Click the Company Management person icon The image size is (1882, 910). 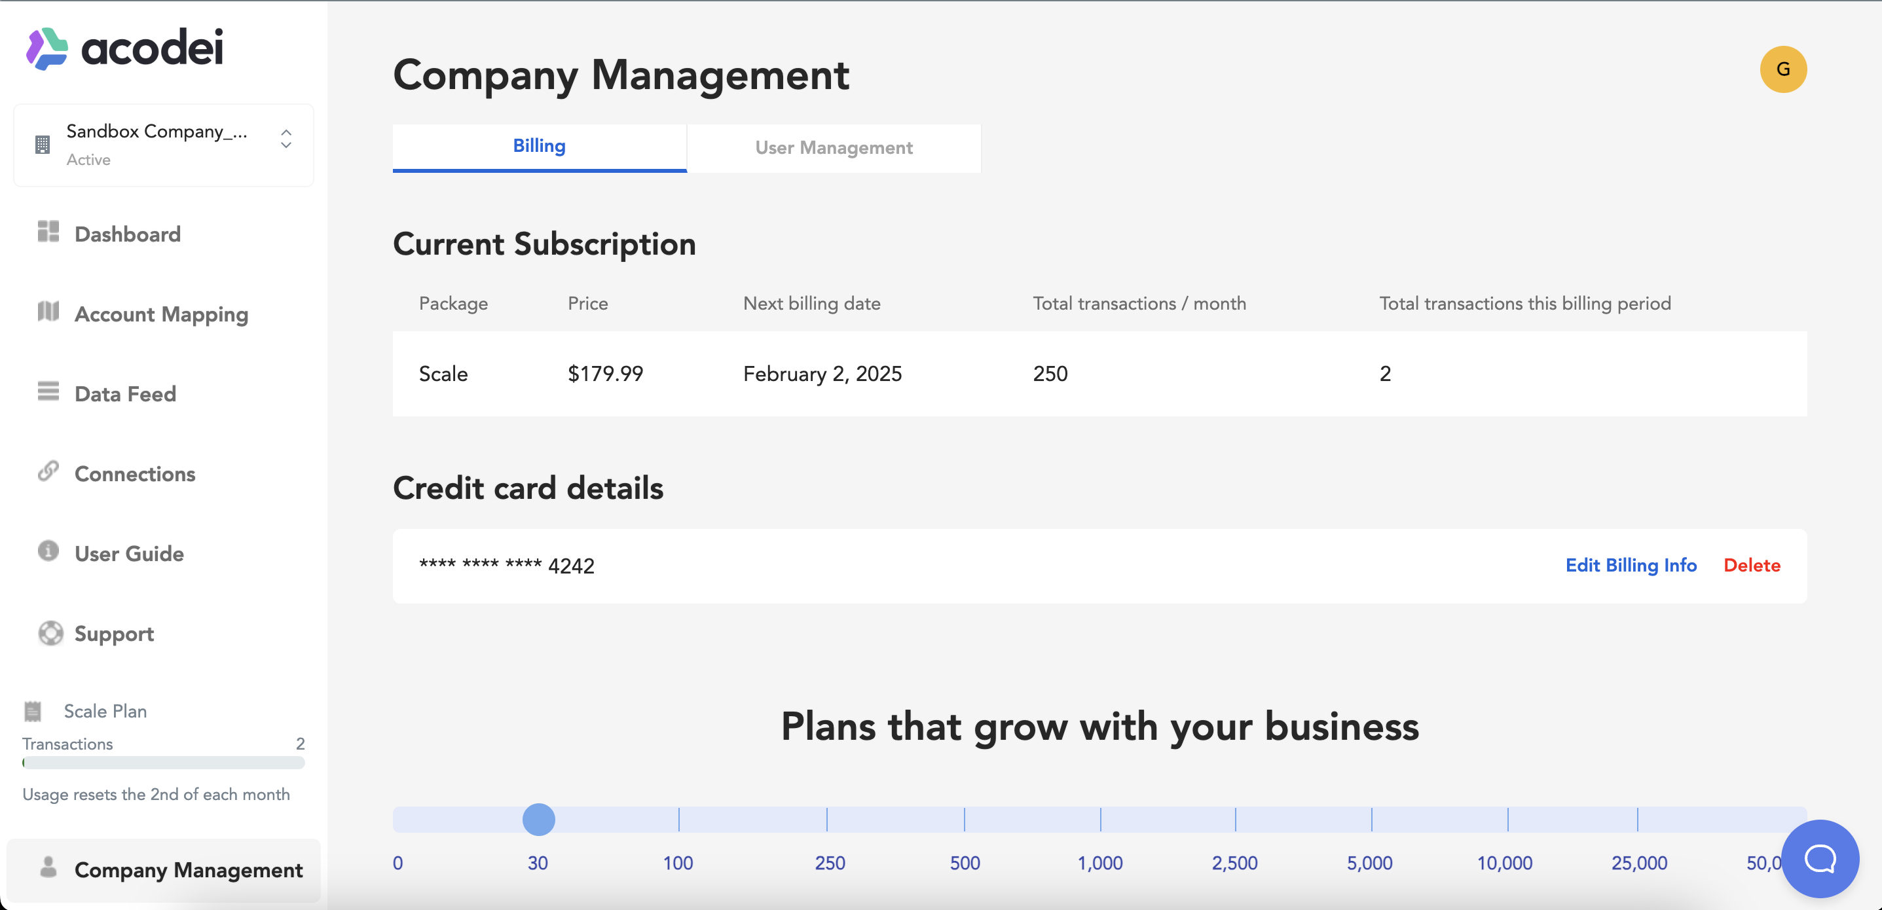48,867
